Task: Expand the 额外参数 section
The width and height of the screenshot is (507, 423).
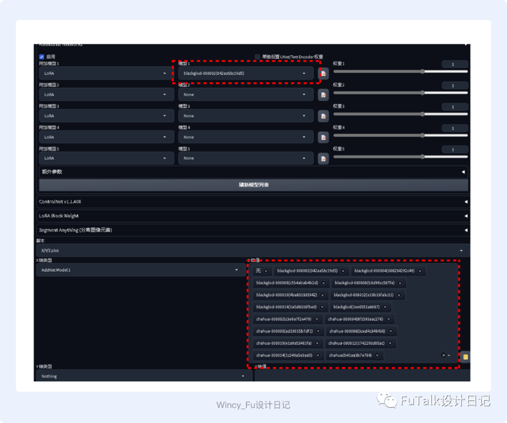Action: (x=254, y=172)
